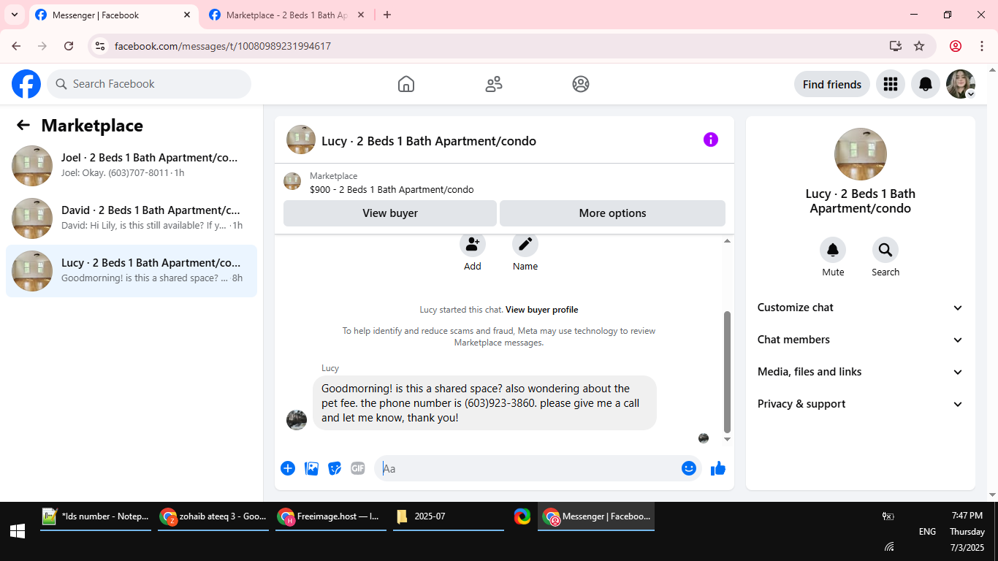This screenshot has height=561, width=998.
Task: Switch to Marketplace 2 Beds 1 Bath tab
Action: 287,15
